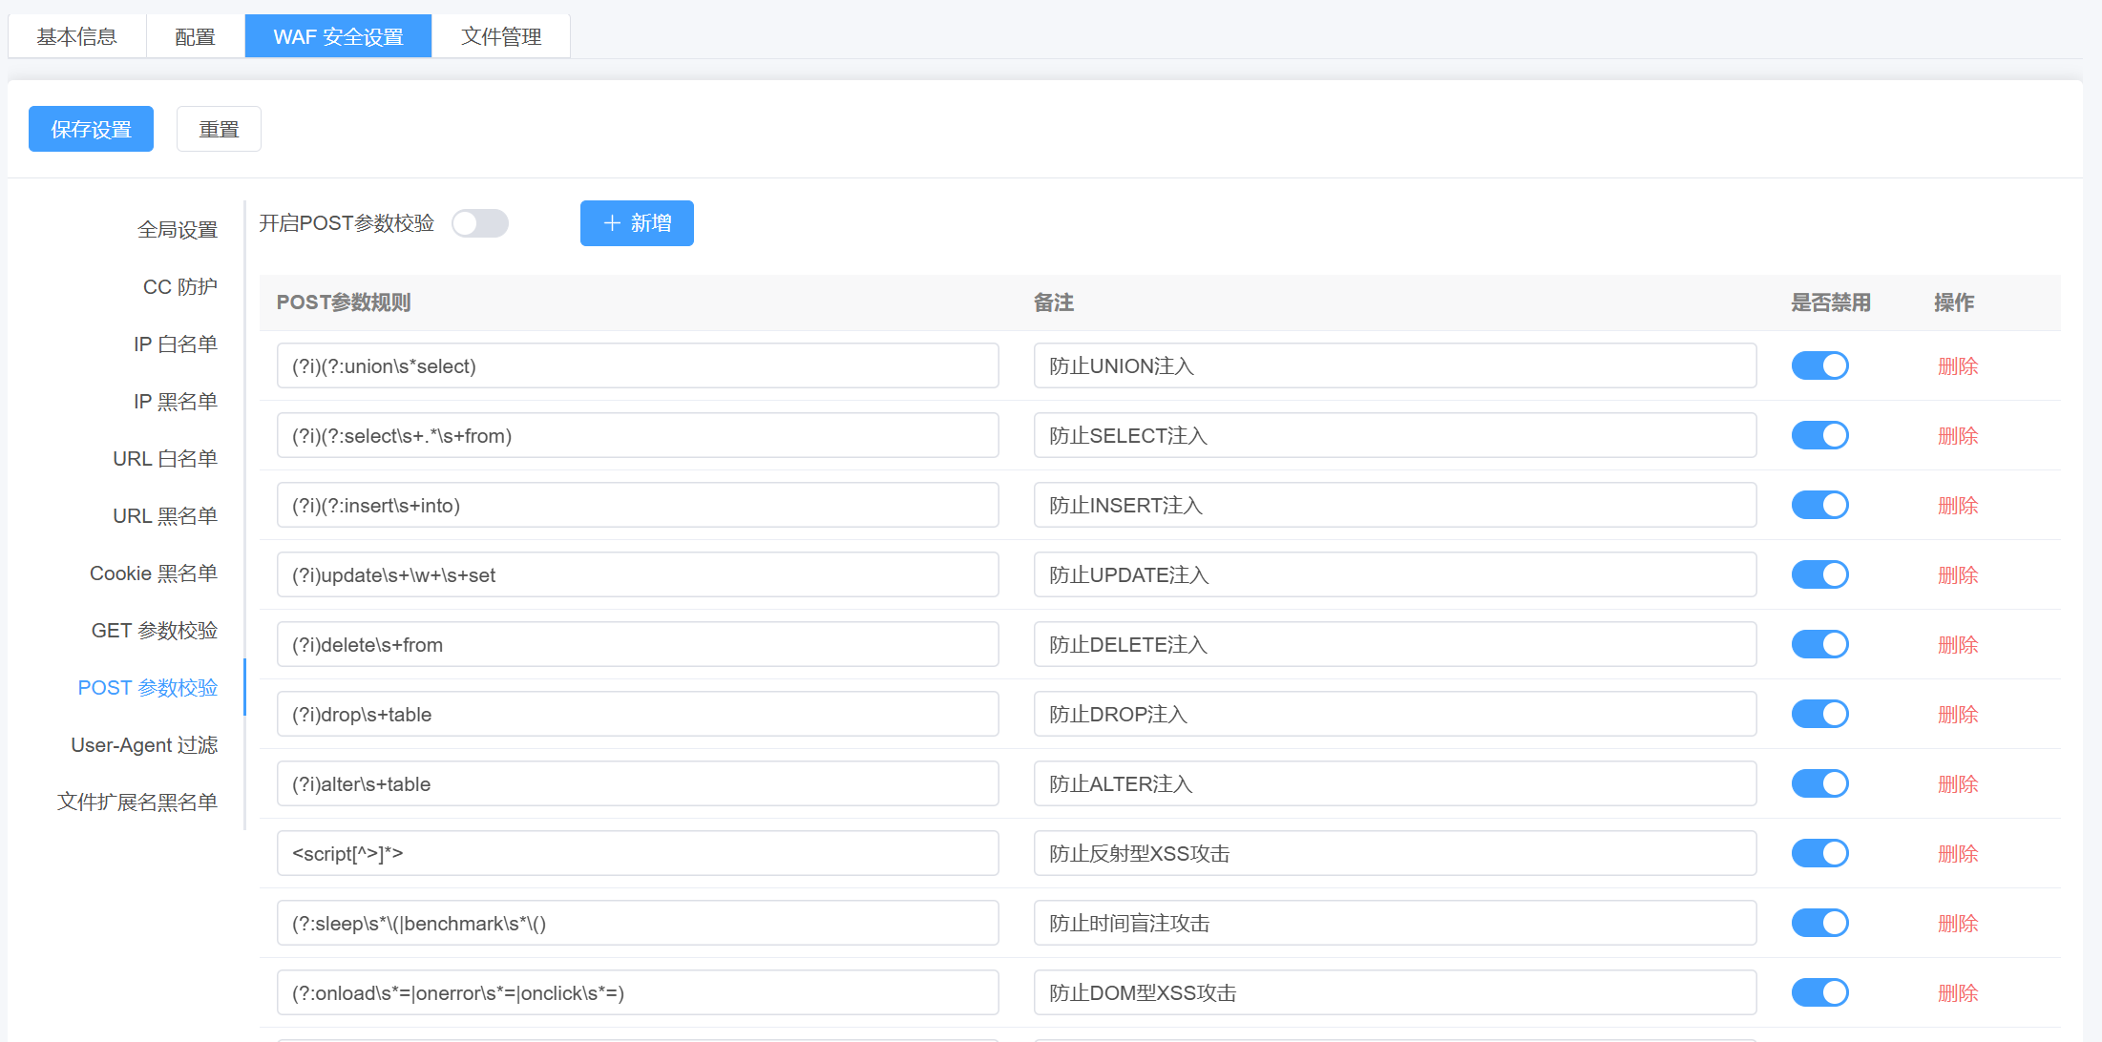Viewport: 2102px width, 1042px height.
Task: Toggle disable switch for 防止DOM型XSS攻击 rule
Action: click(1819, 992)
